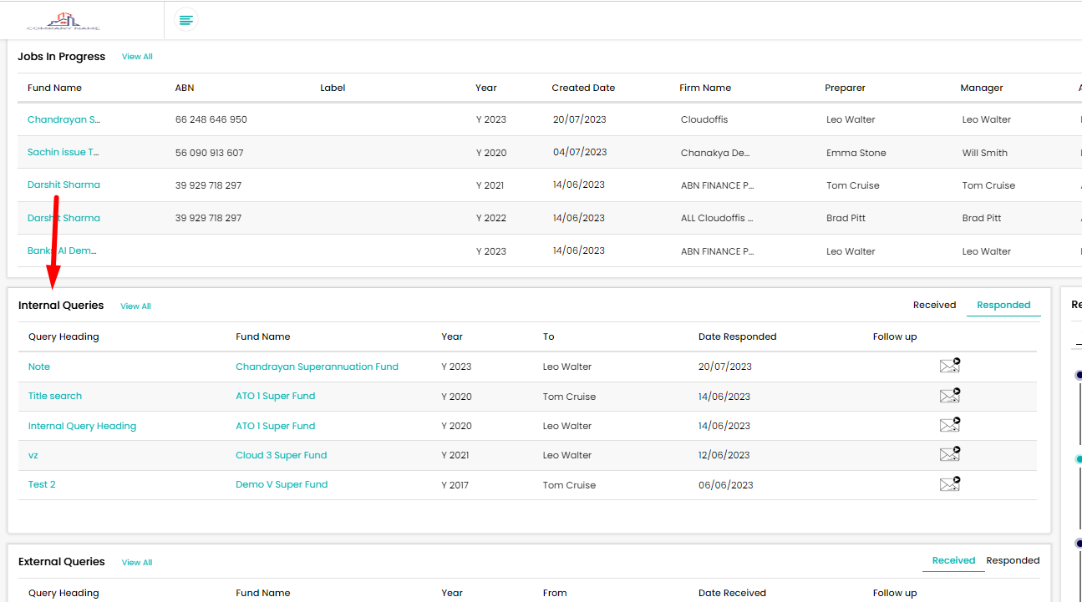Toggle the sidebar hamburger menu icon

[186, 19]
